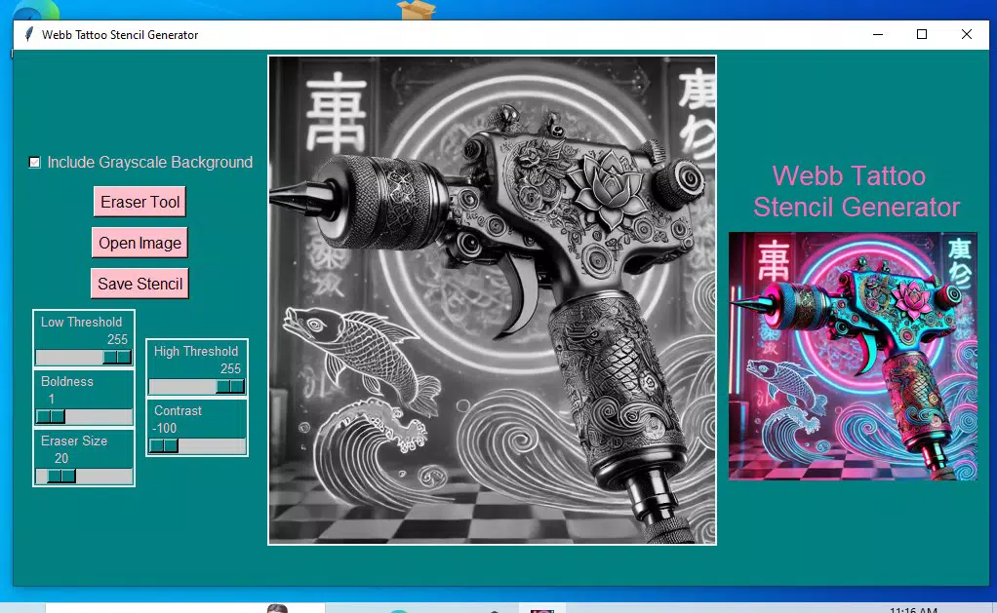Adjust the High Threshold slider
997x613 pixels.
point(196,386)
